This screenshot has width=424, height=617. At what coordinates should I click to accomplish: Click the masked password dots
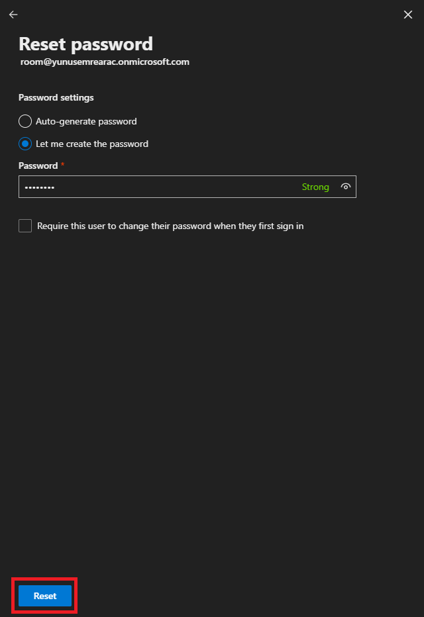pos(40,187)
